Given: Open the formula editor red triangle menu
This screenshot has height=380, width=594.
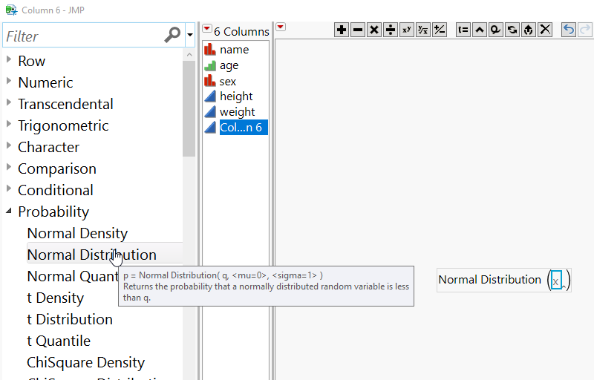Looking at the screenshot, I should 281,27.
